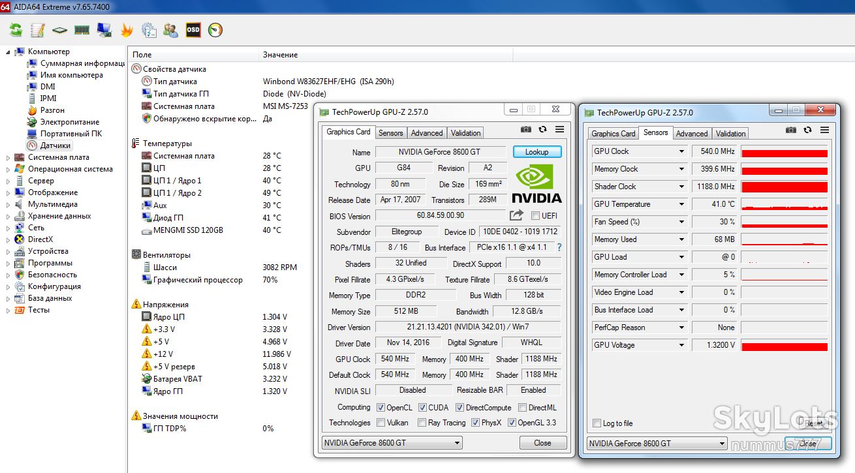Click Close button in Graphics Card GPU-Z window
The width and height of the screenshot is (855, 473).
pos(542,442)
